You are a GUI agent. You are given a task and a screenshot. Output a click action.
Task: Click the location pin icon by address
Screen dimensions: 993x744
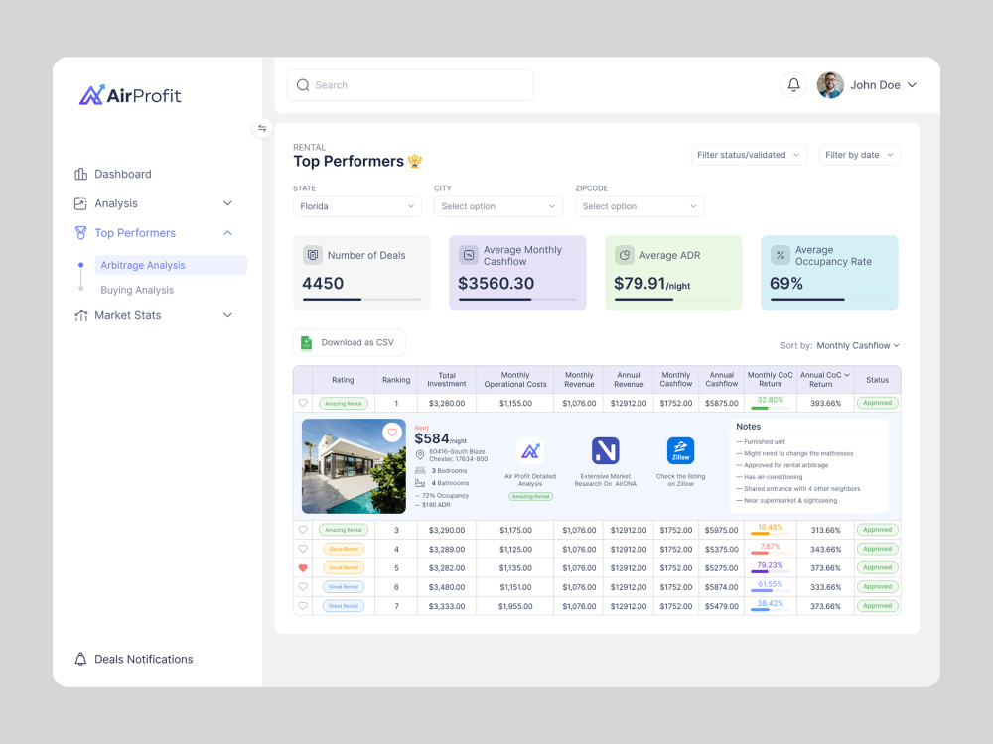click(x=420, y=455)
